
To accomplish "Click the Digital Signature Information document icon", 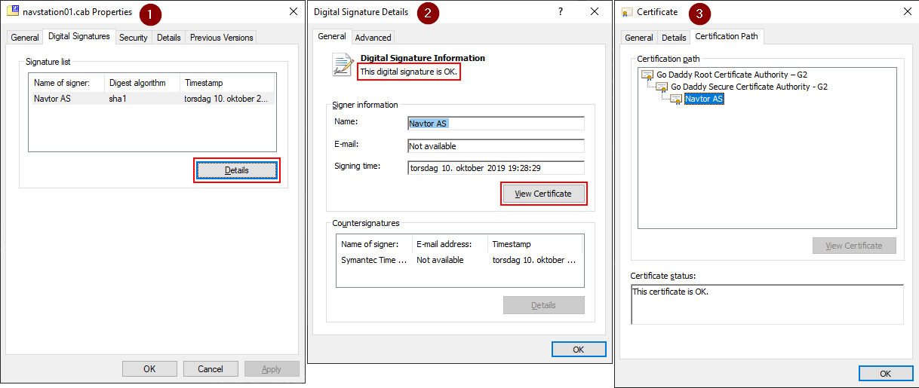I will click(x=343, y=65).
